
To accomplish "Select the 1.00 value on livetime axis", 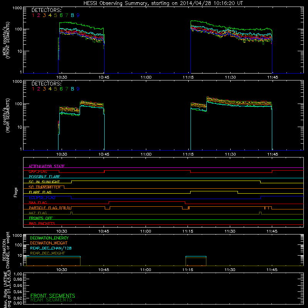I will 18,274.
